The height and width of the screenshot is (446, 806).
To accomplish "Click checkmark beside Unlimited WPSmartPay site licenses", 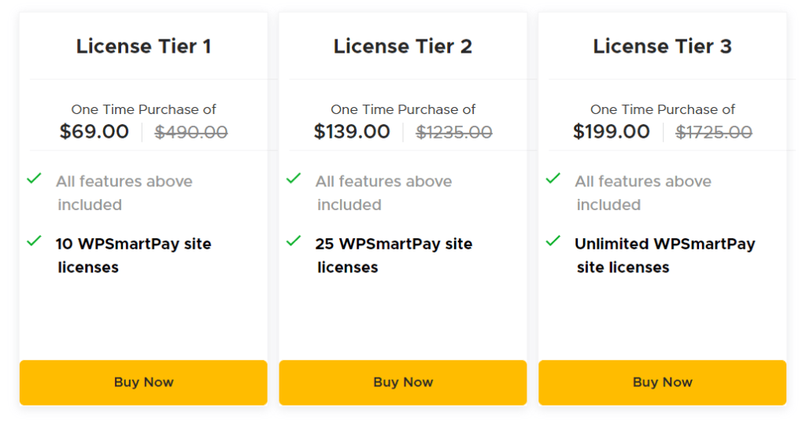I will click(553, 241).
